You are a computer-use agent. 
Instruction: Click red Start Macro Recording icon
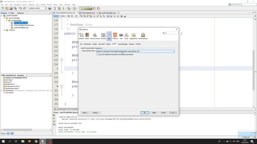pyautogui.click(x=114, y=16)
